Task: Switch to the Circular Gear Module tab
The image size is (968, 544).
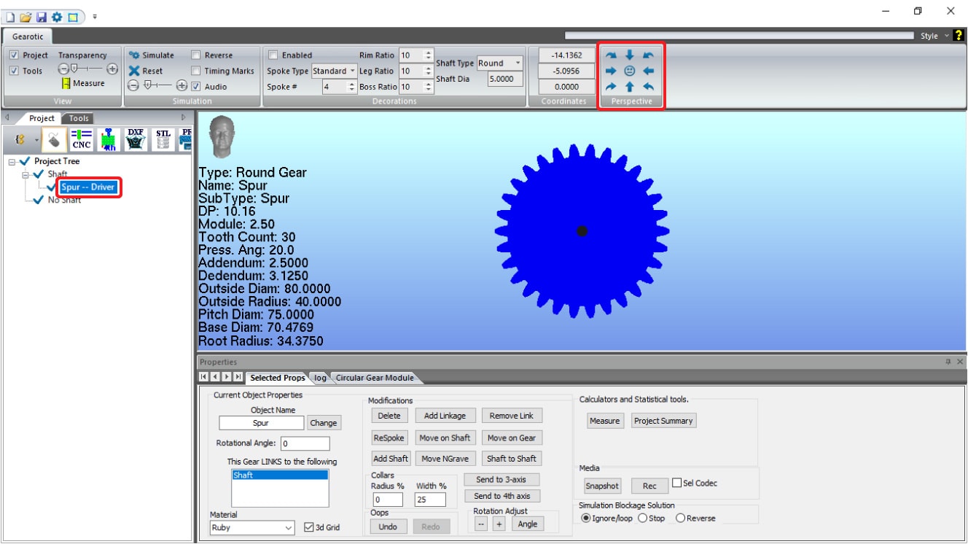Action: (375, 378)
